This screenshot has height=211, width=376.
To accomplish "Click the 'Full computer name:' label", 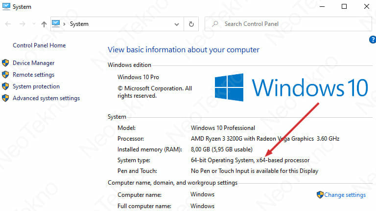I will pyautogui.click(x=144, y=206).
